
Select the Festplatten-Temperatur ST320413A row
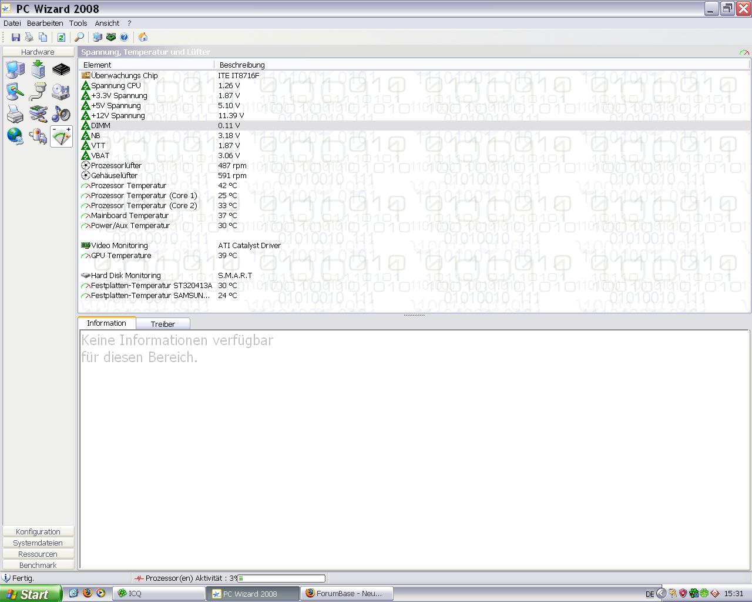(x=415, y=285)
